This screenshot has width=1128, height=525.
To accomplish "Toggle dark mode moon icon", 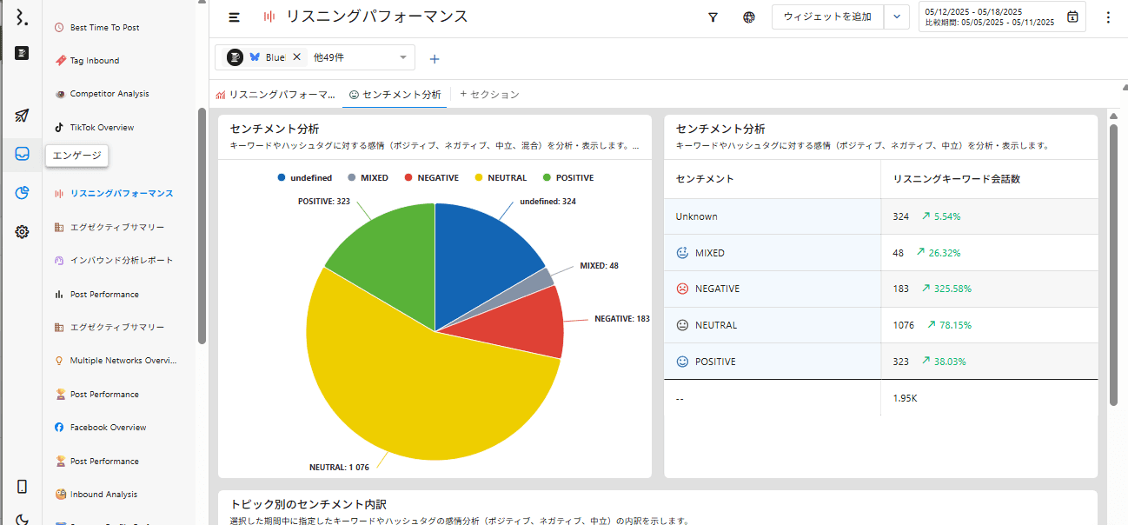I will pos(22,520).
